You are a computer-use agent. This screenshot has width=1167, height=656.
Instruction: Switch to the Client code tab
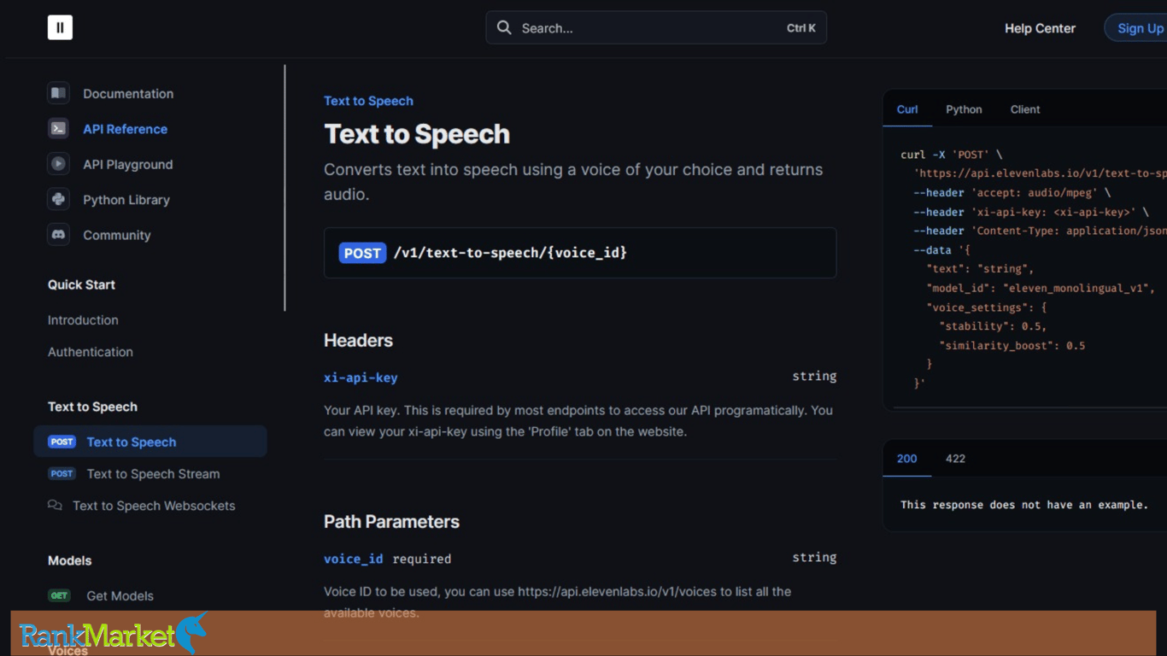pos(1025,109)
